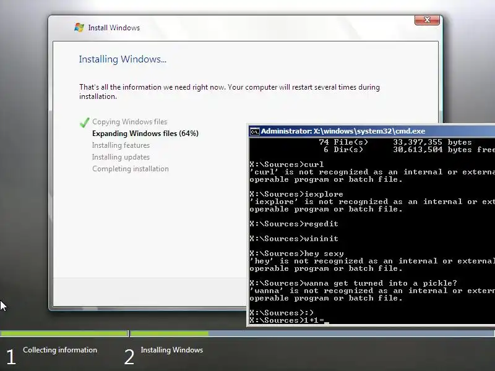Click the green checkmark beside Copying Windows files
This screenshot has height=371, width=495.
(x=85, y=122)
